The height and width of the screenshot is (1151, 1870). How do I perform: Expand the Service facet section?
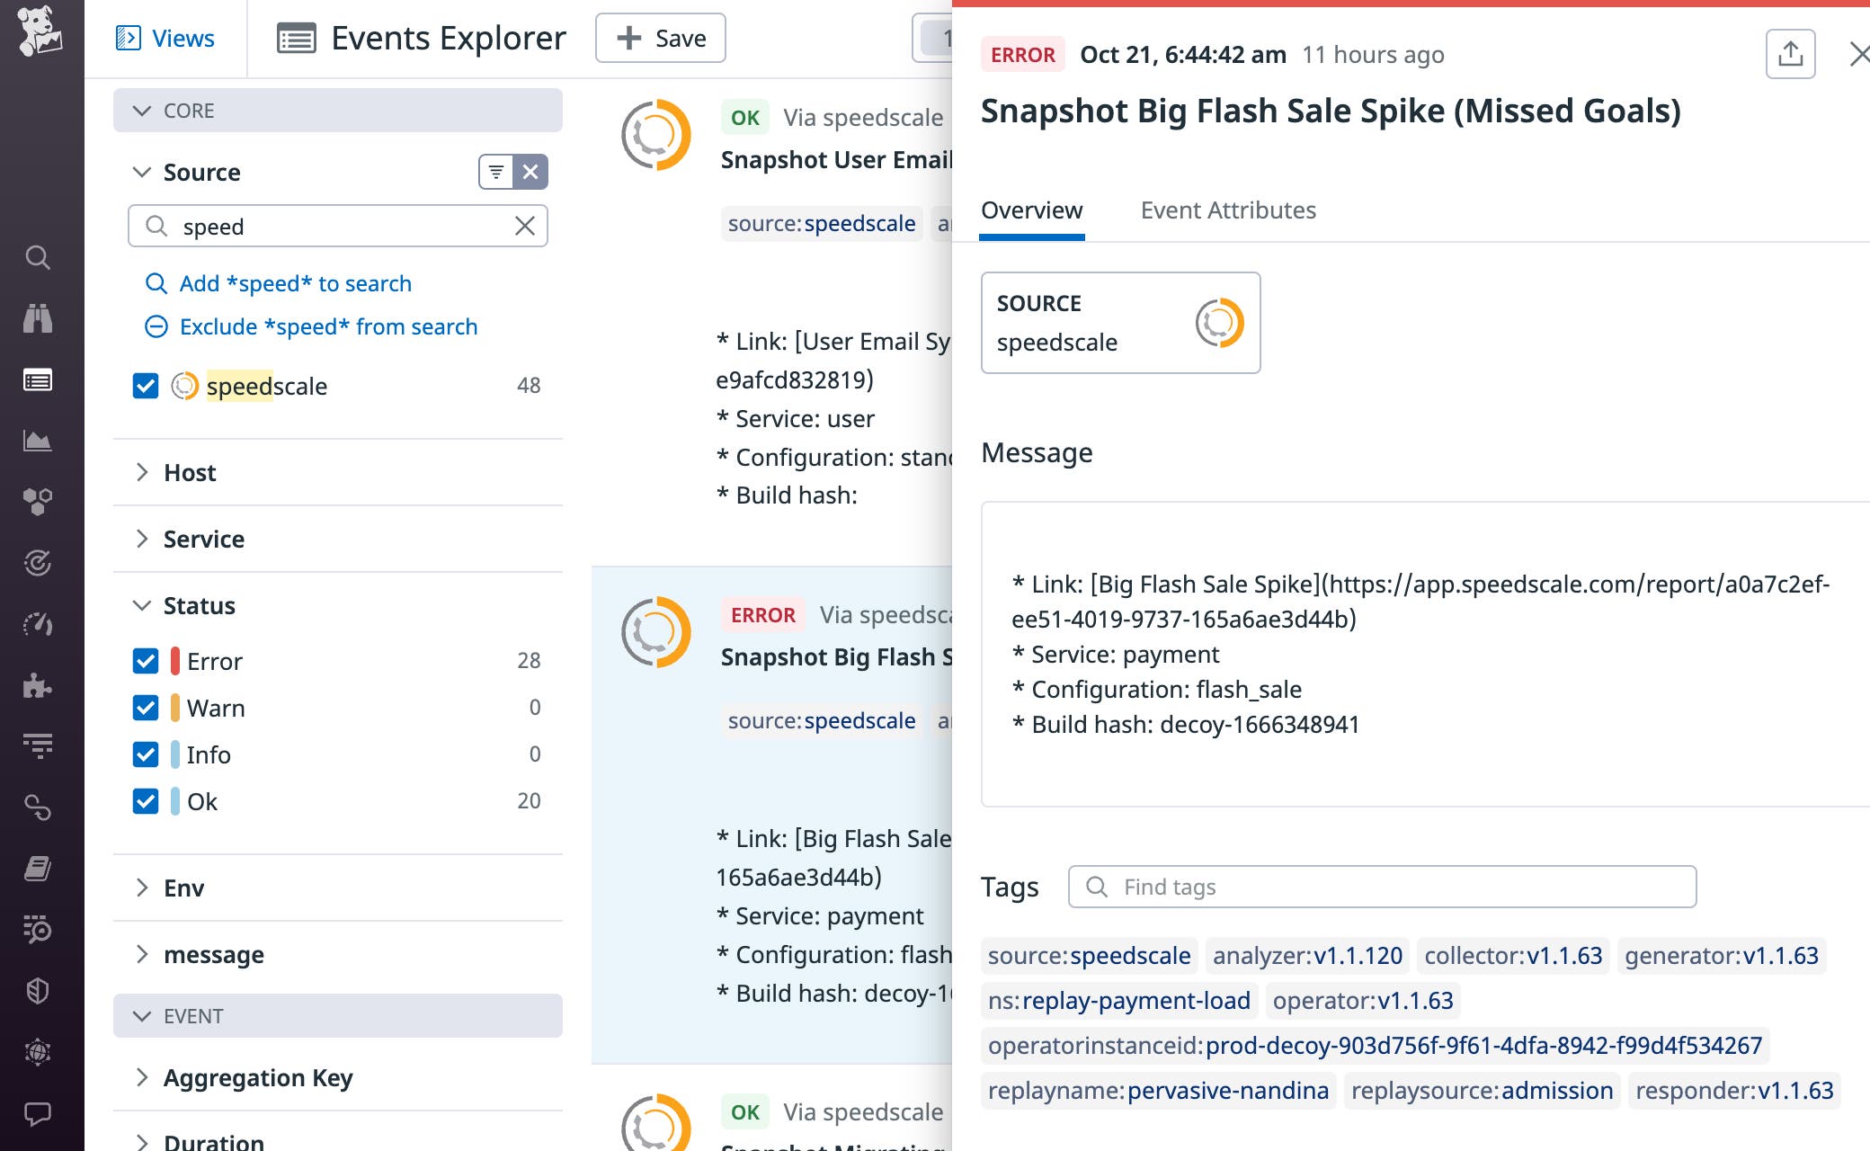pos(142,539)
